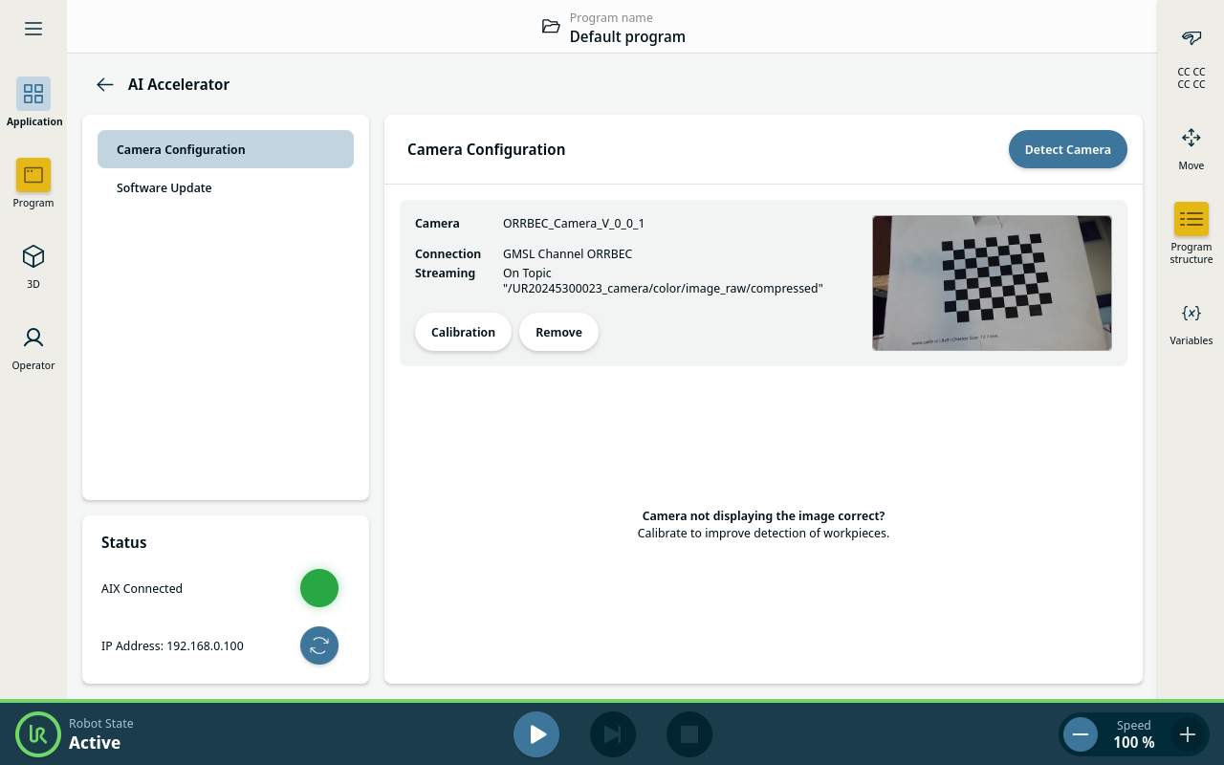The height and width of the screenshot is (765, 1224).
Task: Remove the ORRBEC camera
Action: point(558,332)
